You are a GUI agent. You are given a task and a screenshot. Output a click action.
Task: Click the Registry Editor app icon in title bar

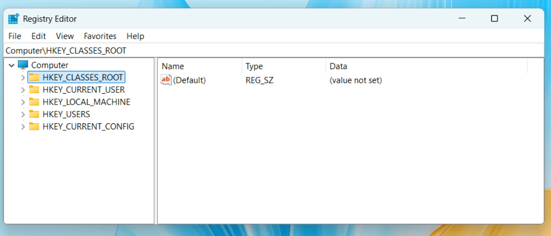pos(14,19)
